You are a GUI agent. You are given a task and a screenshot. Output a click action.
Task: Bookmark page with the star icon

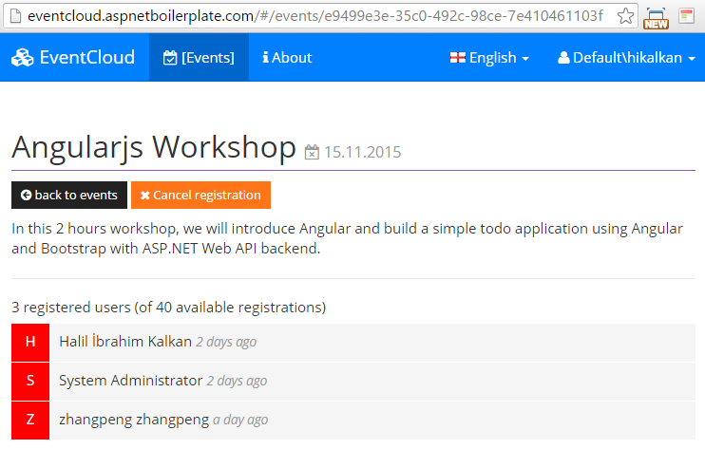click(625, 16)
